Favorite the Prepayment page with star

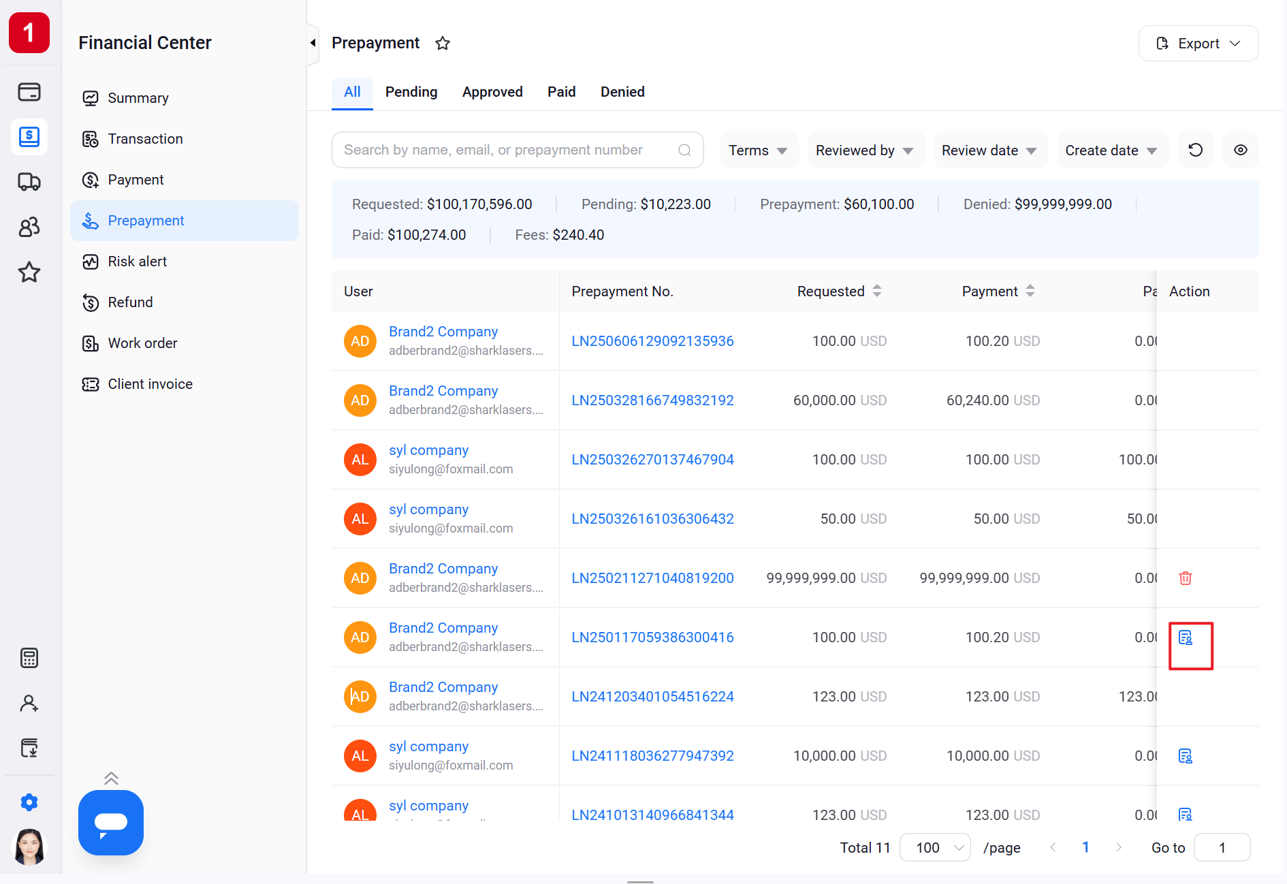[443, 44]
